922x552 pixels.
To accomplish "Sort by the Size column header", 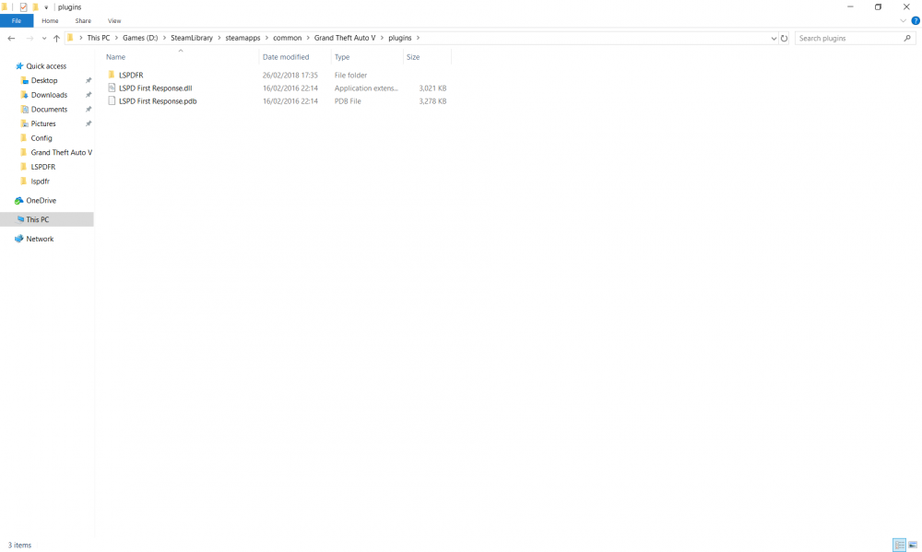I will pos(413,57).
